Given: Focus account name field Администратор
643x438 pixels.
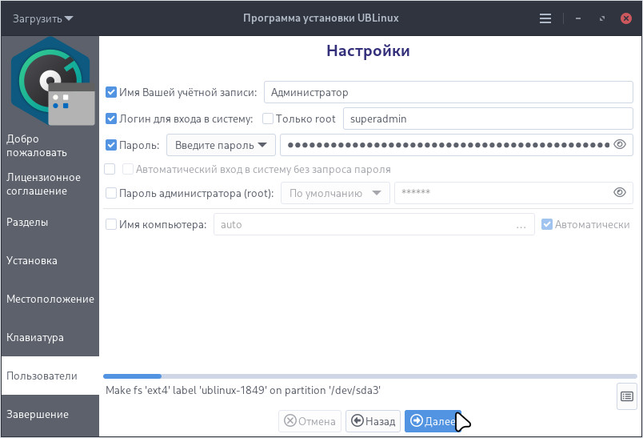Looking at the screenshot, I should pyautogui.click(x=448, y=92).
